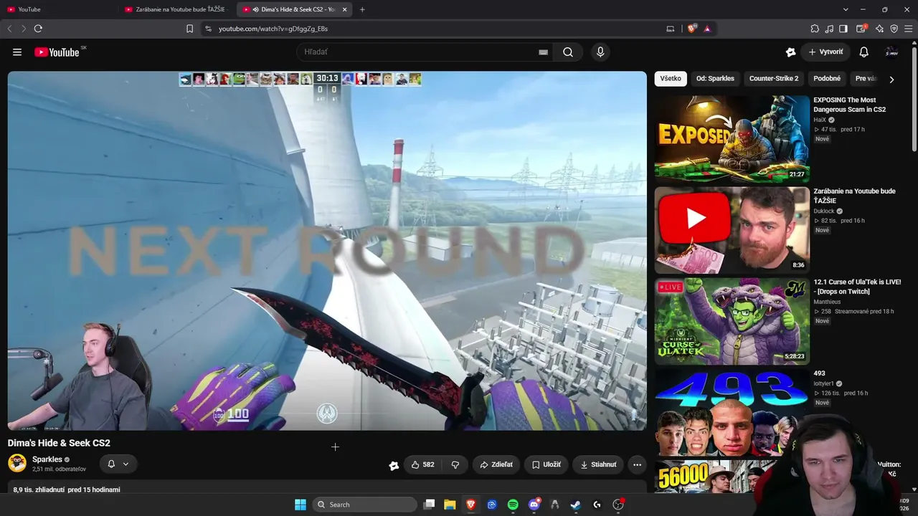Click the Vytvoriť create button
The image size is (918, 516).
(x=825, y=52)
